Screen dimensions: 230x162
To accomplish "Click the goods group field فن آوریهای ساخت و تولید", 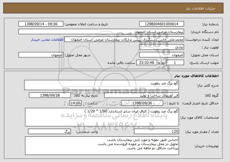I will pos(142,95).
